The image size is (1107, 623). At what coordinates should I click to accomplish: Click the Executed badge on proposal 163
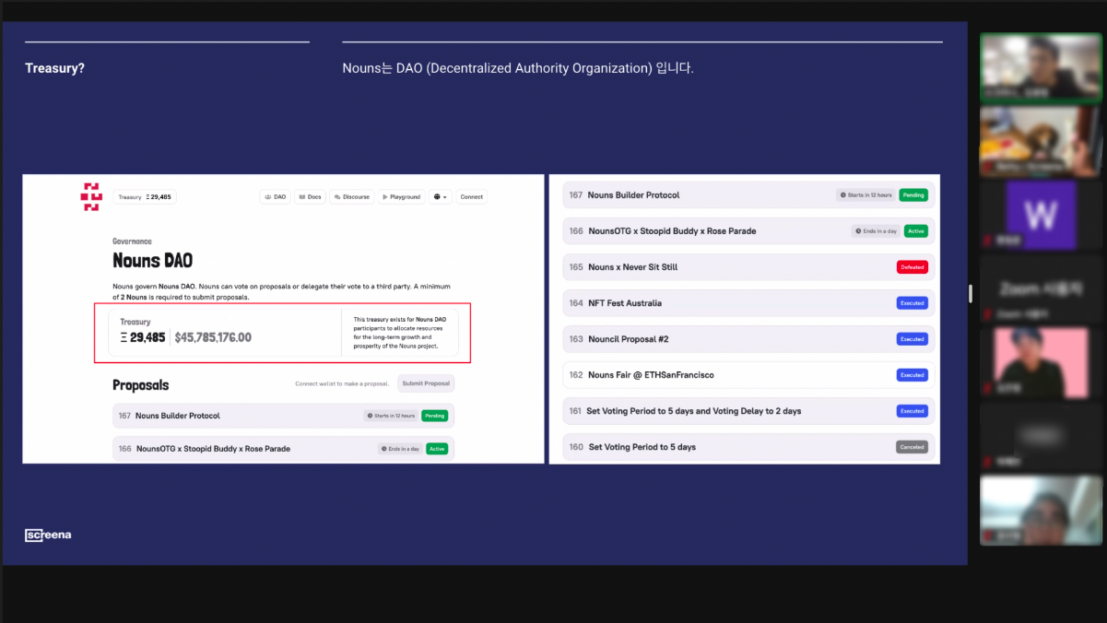tap(912, 339)
